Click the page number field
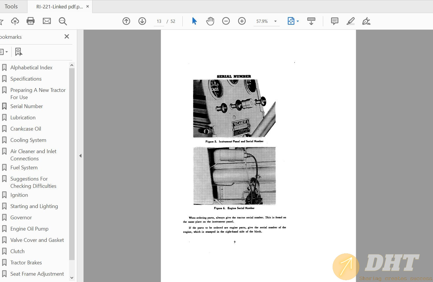Screen dimensions: 433x282 click(159, 21)
